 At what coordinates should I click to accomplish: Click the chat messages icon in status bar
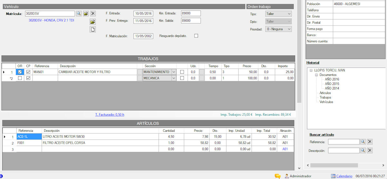click(278, 176)
